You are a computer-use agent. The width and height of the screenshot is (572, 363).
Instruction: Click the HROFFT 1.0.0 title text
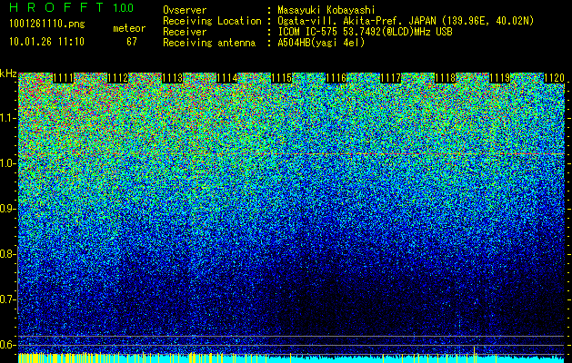72,7
